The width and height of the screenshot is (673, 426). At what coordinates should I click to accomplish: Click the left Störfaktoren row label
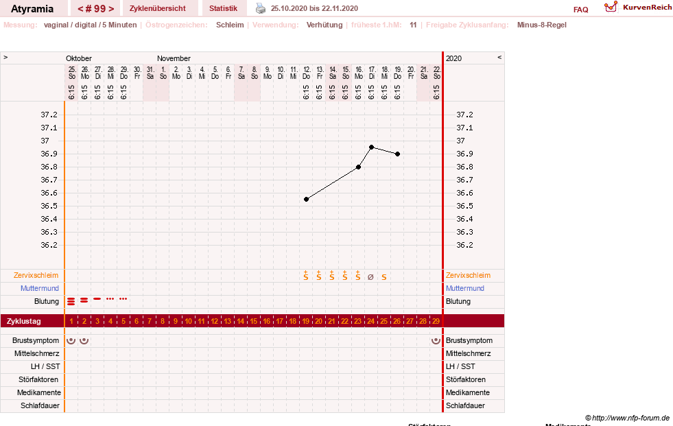click(x=38, y=379)
